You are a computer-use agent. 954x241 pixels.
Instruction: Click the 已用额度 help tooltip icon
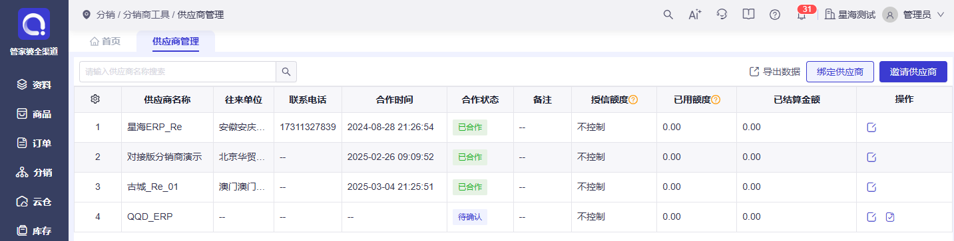tap(716, 100)
